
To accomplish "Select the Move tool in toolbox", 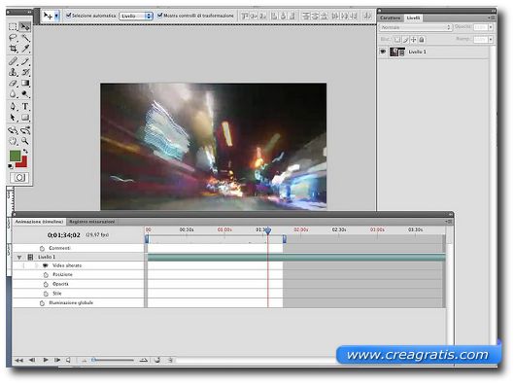I will pyautogui.click(x=25, y=27).
